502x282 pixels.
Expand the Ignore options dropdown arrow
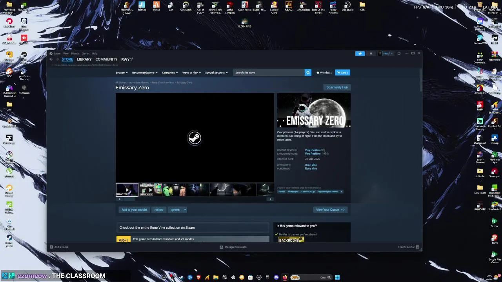tap(185, 210)
